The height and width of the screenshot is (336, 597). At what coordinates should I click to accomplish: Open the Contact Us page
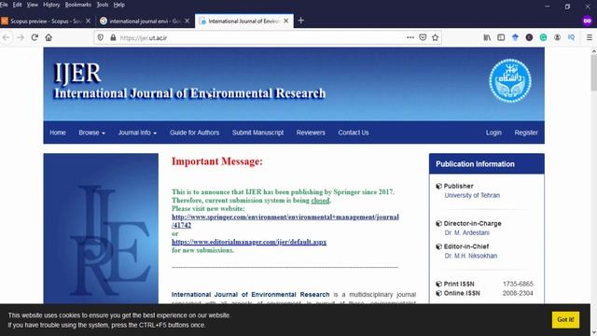pos(354,133)
